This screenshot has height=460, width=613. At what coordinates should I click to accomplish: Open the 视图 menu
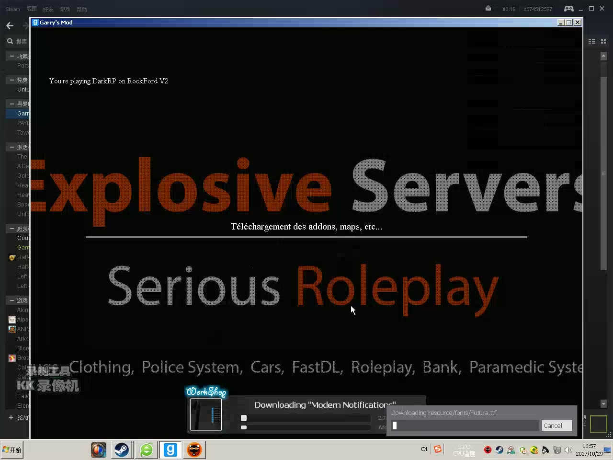pyautogui.click(x=32, y=9)
